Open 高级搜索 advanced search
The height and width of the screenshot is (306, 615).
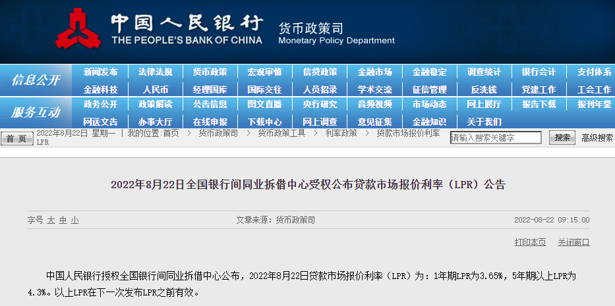point(597,138)
